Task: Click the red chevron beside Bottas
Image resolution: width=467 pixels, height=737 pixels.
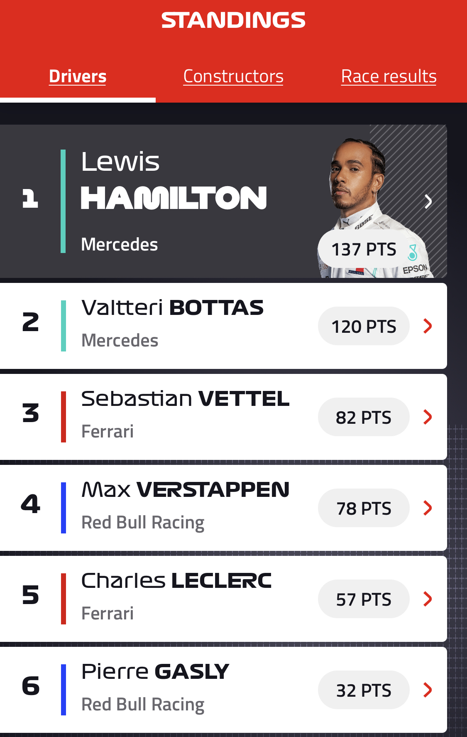Action: pos(428,326)
